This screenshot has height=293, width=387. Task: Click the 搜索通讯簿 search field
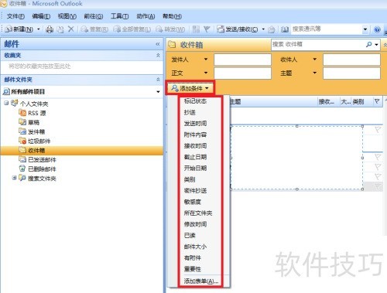click(327, 29)
